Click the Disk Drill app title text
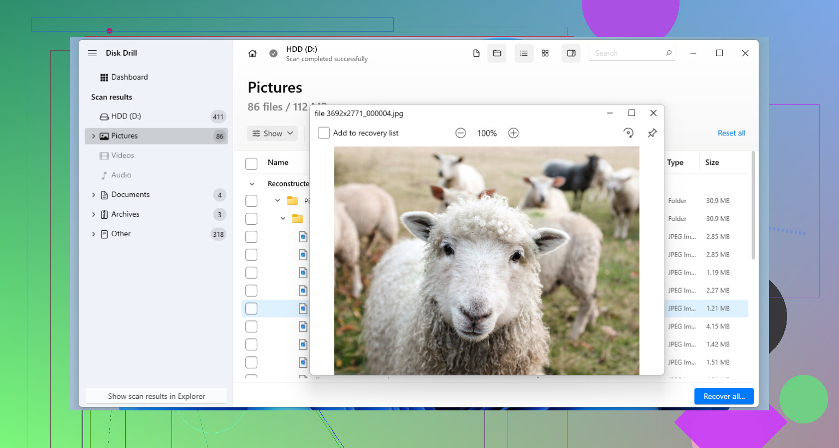This screenshot has width=839, height=448. 121,53
